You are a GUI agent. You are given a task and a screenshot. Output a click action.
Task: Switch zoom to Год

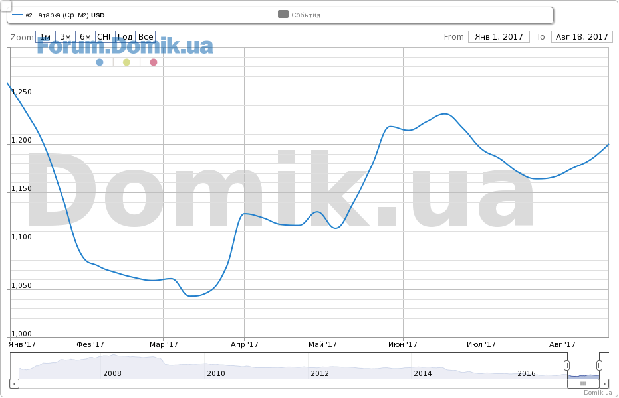pyautogui.click(x=125, y=37)
